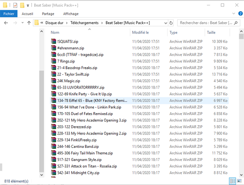244x185 pixels.
Task: Open the Accueil ribbon tab
Action: 27,14
